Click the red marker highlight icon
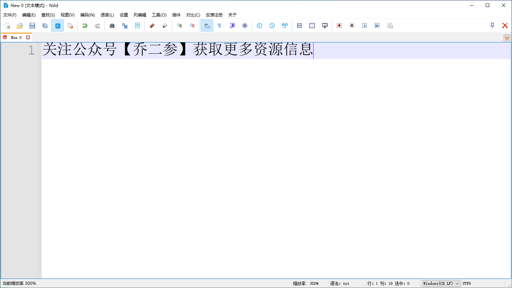The height and width of the screenshot is (288, 512). click(152, 26)
